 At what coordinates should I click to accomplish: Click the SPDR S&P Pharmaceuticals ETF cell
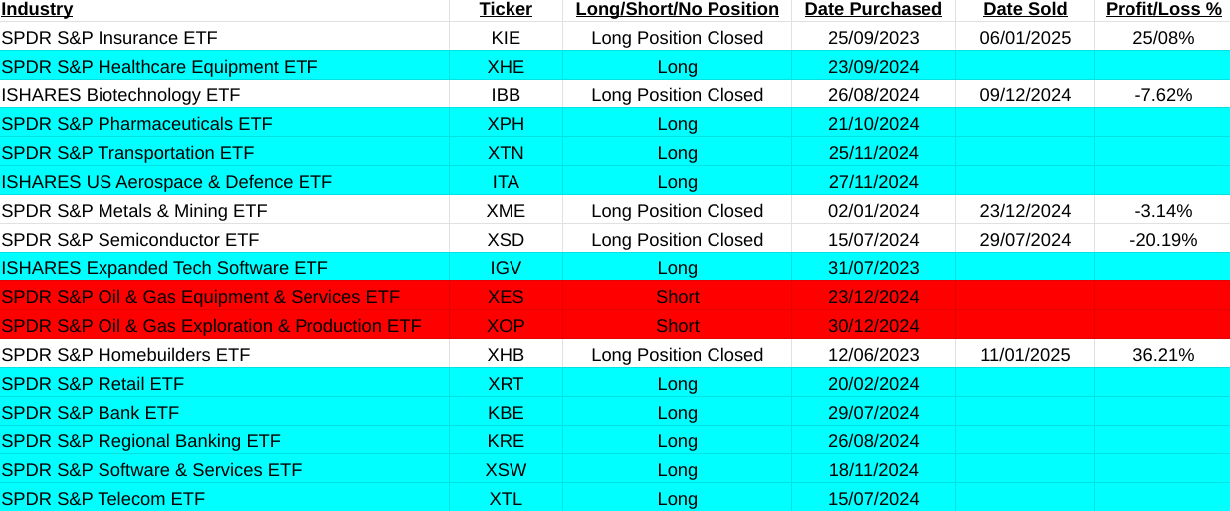pos(136,124)
